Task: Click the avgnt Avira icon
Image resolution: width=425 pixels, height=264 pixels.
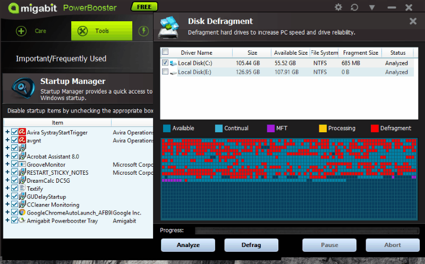Action: coord(22,140)
